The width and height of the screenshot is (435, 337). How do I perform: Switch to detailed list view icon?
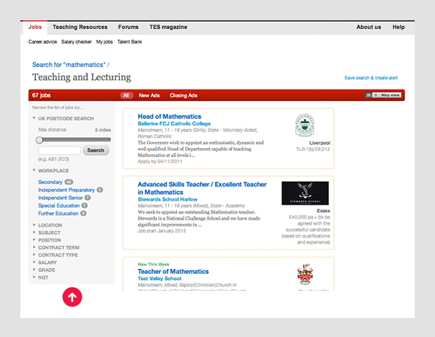[x=369, y=95]
